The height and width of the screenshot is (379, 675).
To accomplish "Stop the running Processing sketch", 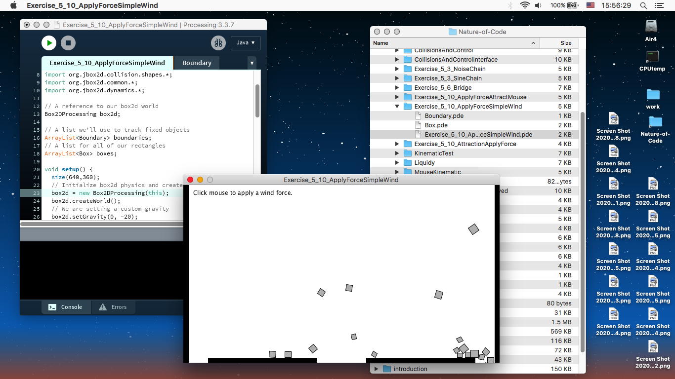I will (68, 43).
